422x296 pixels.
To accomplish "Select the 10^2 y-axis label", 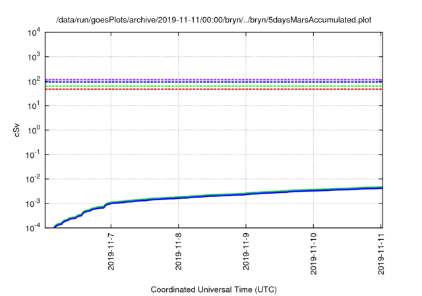I will pyautogui.click(x=34, y=82).
